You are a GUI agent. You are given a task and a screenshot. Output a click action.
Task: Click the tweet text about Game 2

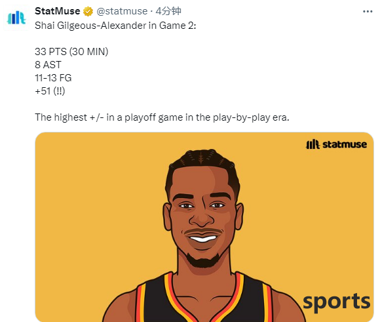pos(115,26)
